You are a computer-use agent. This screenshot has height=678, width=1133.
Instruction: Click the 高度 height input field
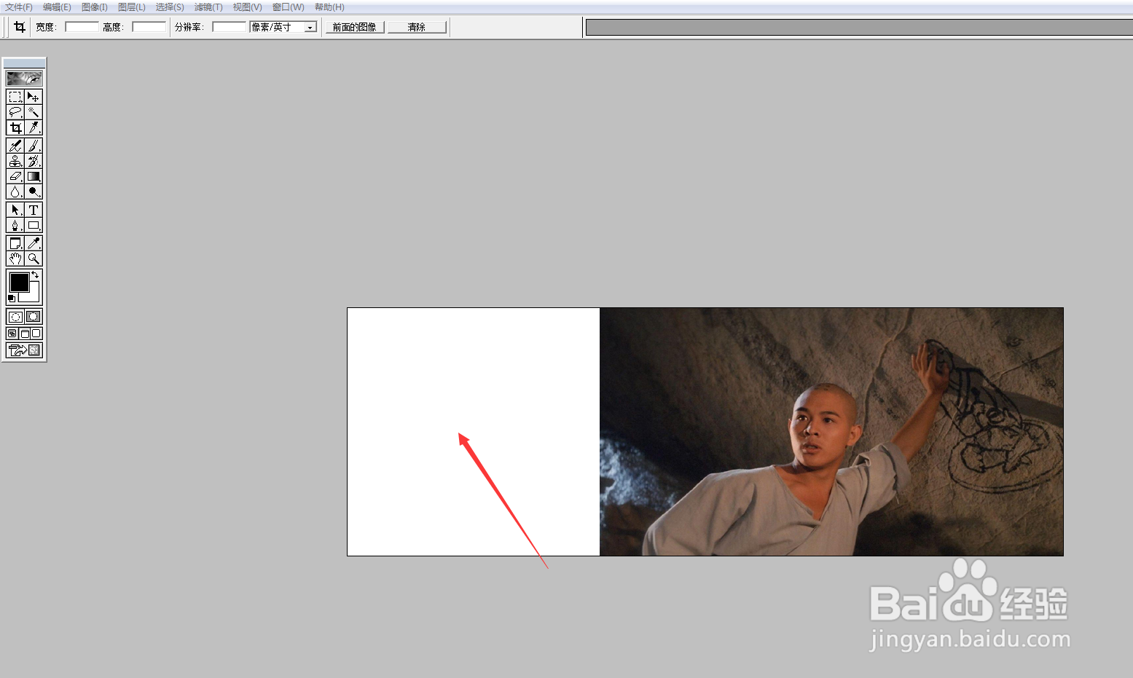pyautogui.click(x=149, y=27)
